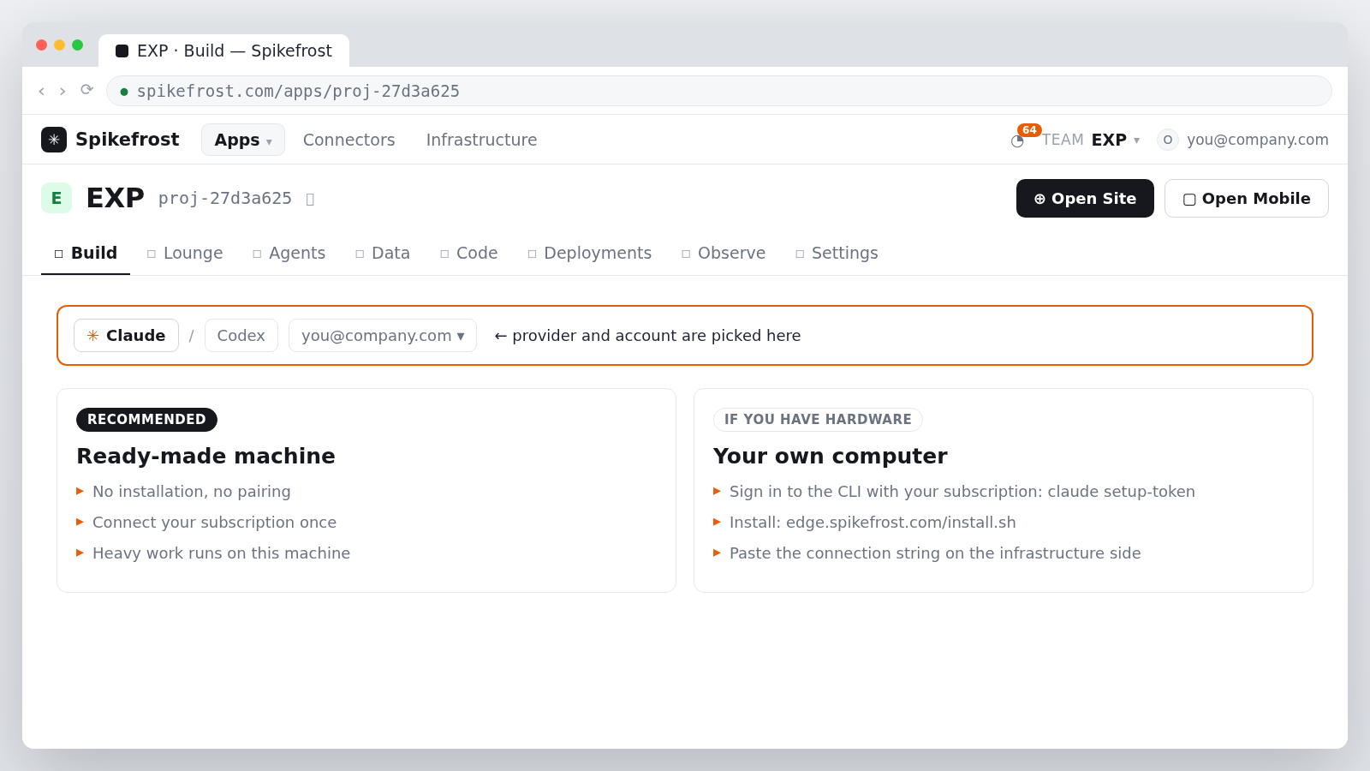Open the you@company.com account dropdown

(x=381, y=336)
